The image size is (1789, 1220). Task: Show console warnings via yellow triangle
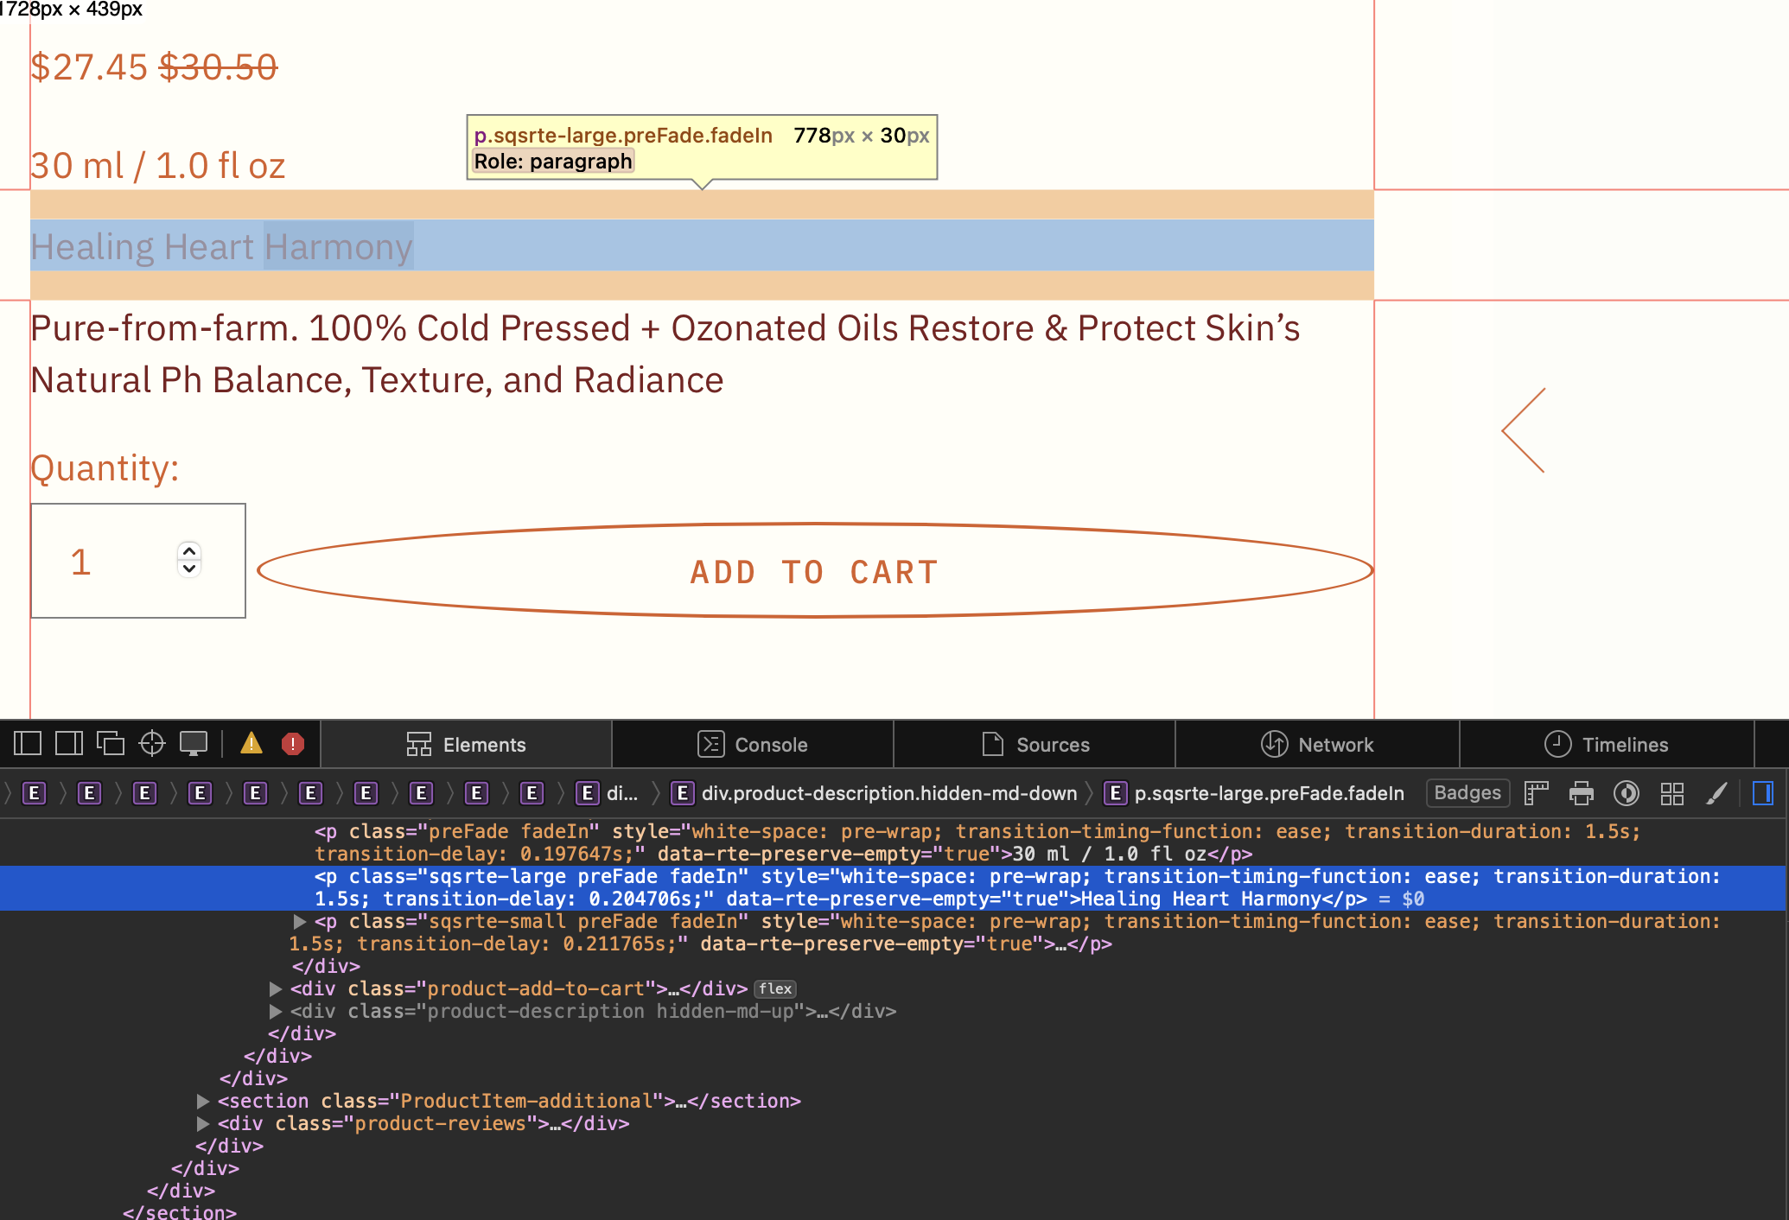[251, 743]
